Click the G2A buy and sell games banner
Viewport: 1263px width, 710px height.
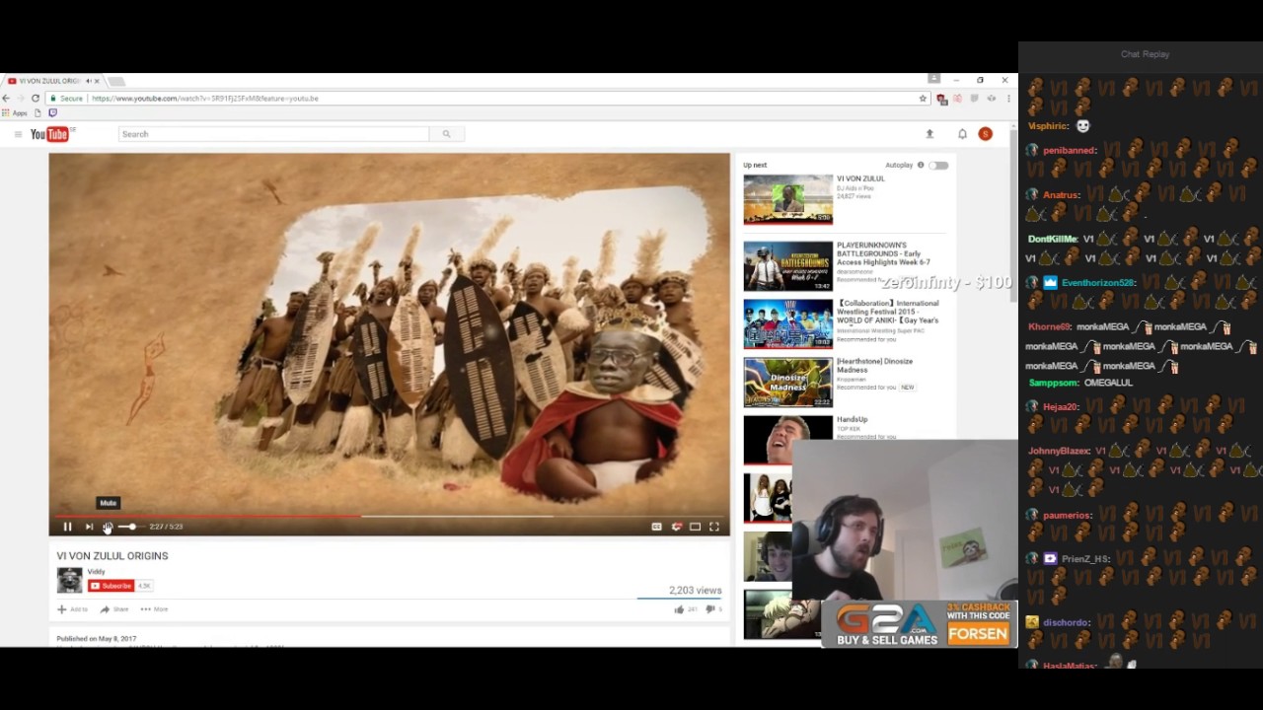point(919,623)
